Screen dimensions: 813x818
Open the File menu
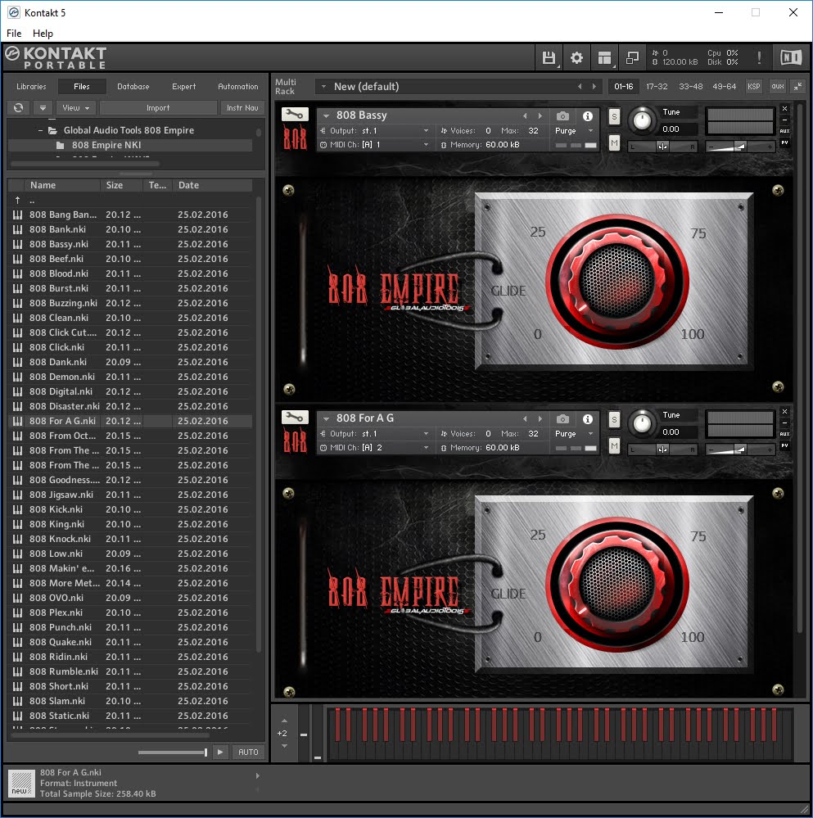tap(14, 34)
